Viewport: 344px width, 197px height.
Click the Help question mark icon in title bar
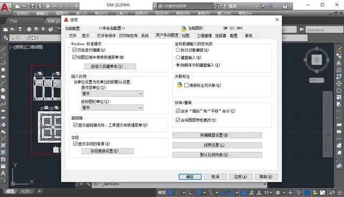(x=285, y=6)
